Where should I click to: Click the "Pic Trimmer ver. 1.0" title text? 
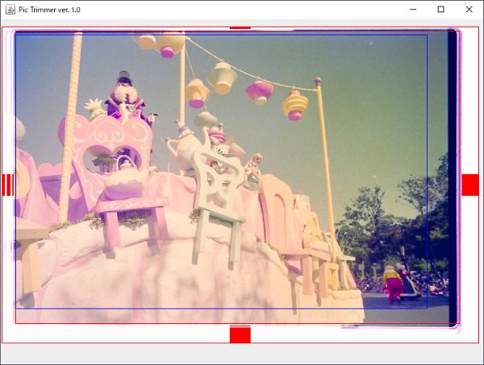pos(49,10)
